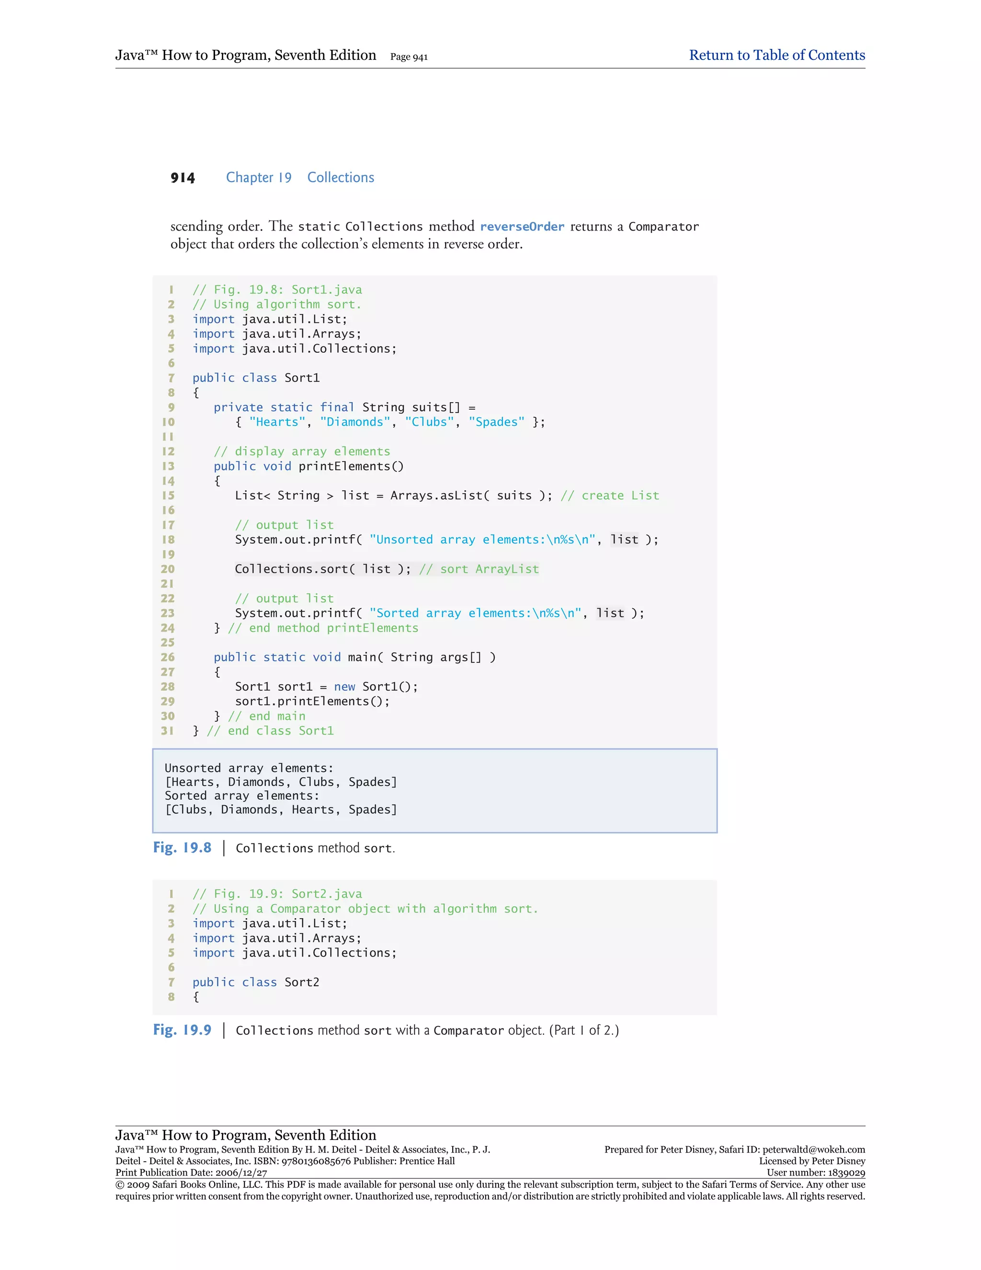Screen dimensions: 981x1270
Task: Click the public class Sort2 declaration
Action: pyautogui.click(x=256, y=982)
